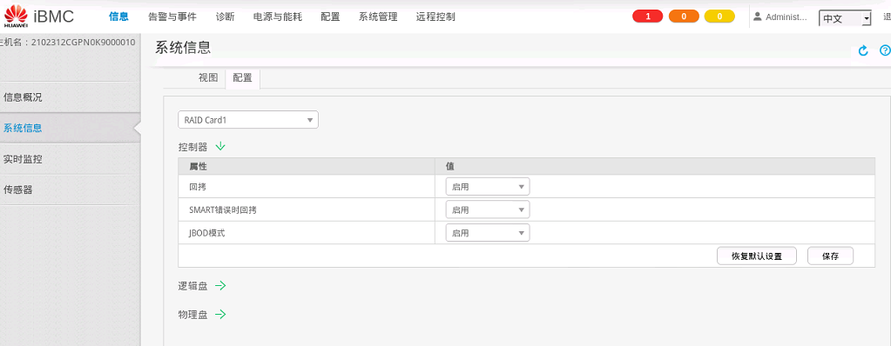Click the Administrator user icon
Screen dimensions: 891x346
click(x=757, y=17)
